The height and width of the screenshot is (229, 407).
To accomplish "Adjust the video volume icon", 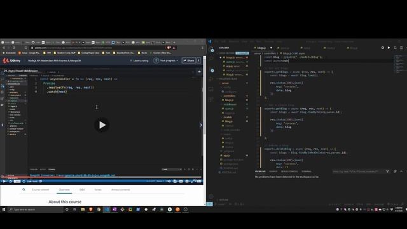I will coord(169,181).
